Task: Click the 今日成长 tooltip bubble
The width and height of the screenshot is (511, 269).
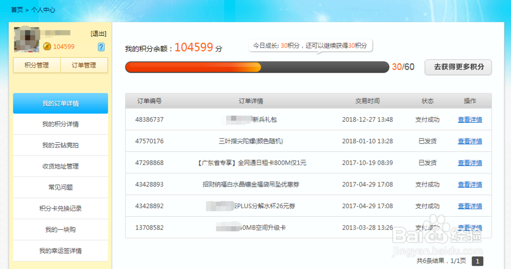Action: coord(310,46)
